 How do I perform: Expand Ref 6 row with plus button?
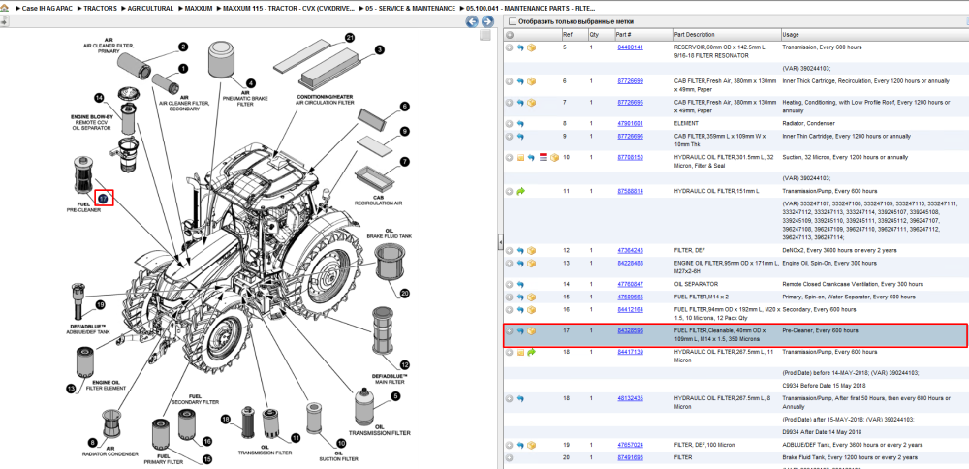click(x=510, y=81)
